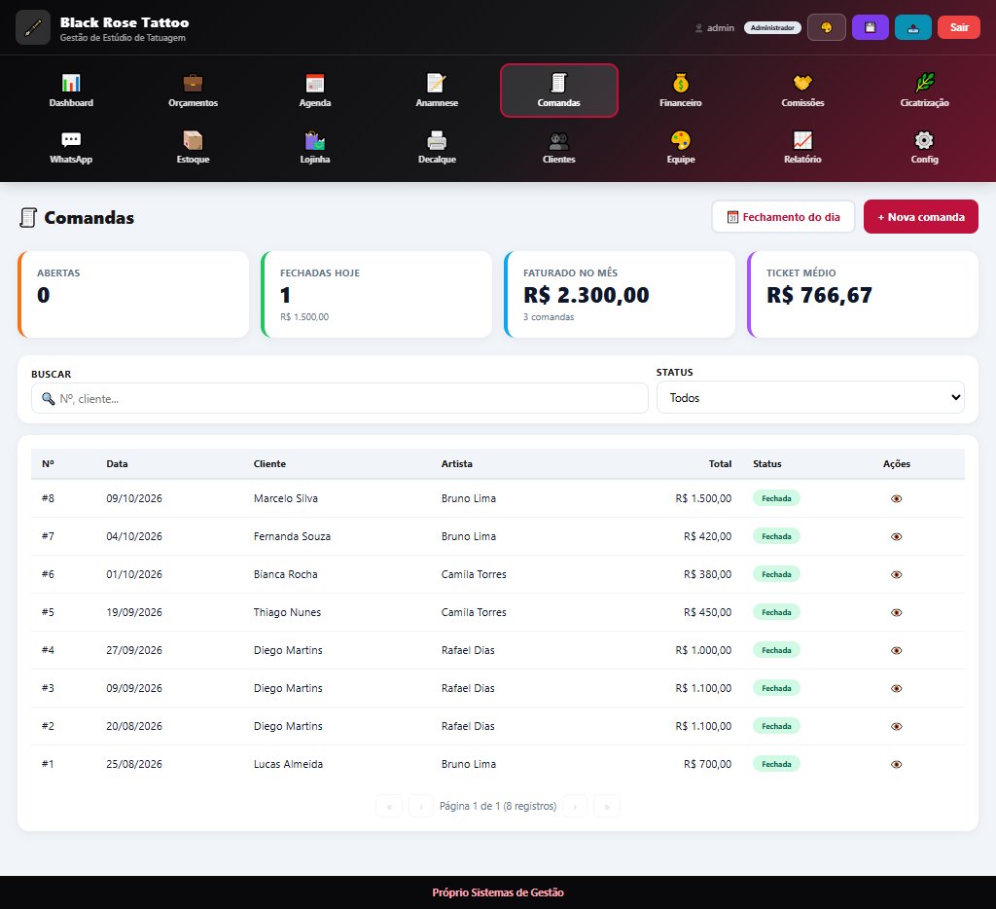The image size is (996, 909).
Task: Click the purple floppy disk save icon
Action: (871, 27)
